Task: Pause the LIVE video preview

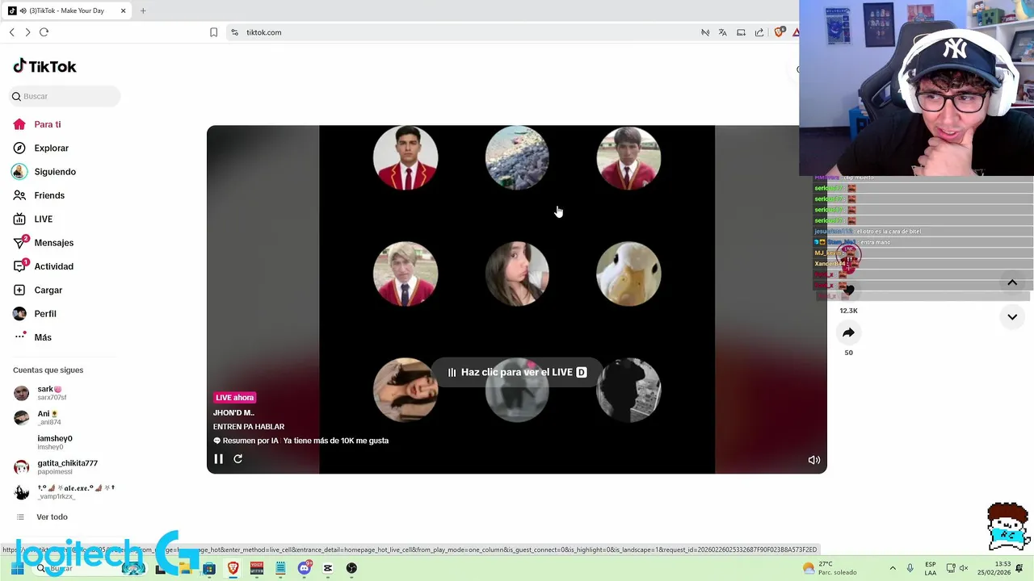Action: (x=218, y=458)
